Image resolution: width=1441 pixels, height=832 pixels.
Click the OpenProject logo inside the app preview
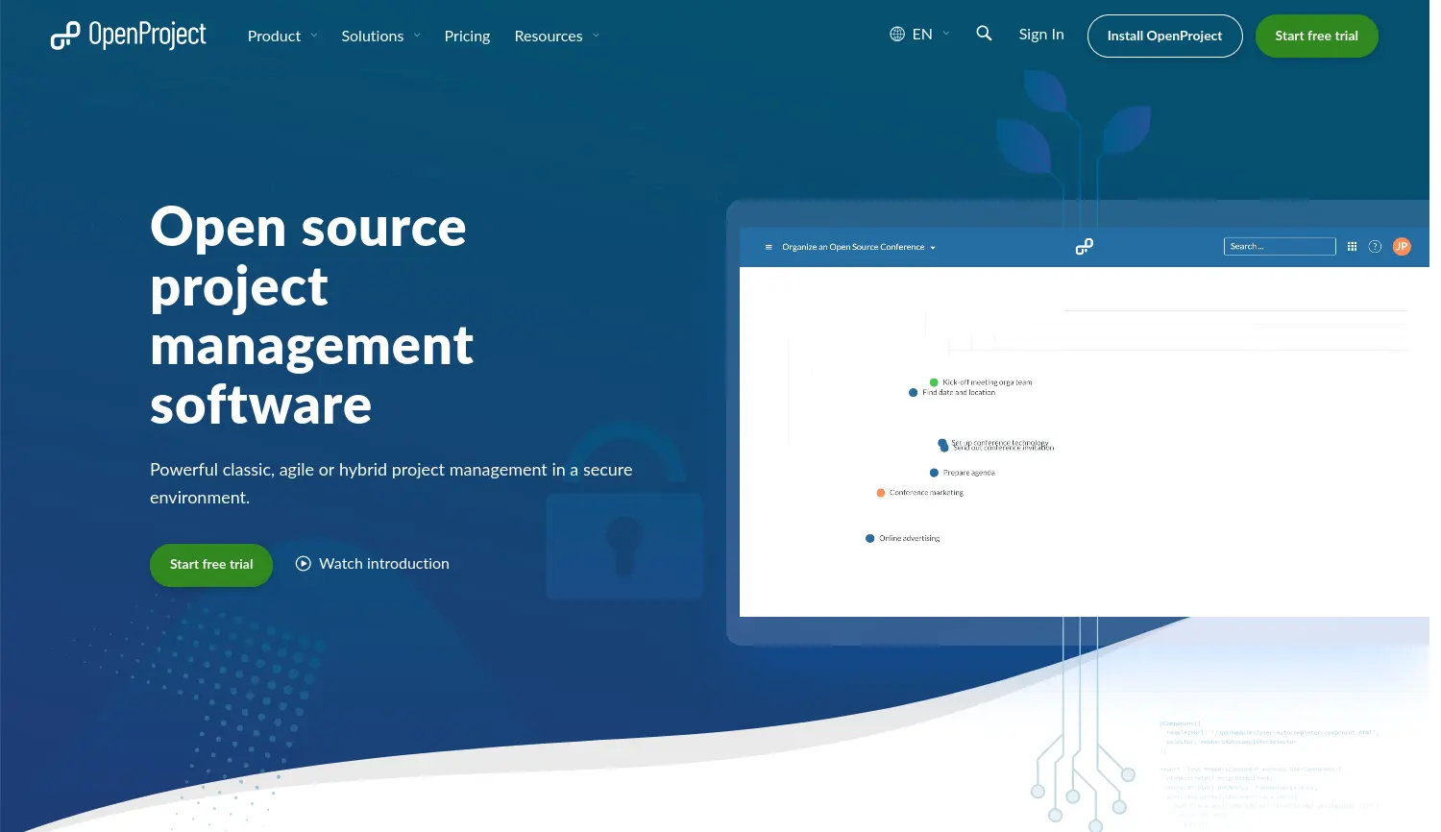click(1084, 246)
